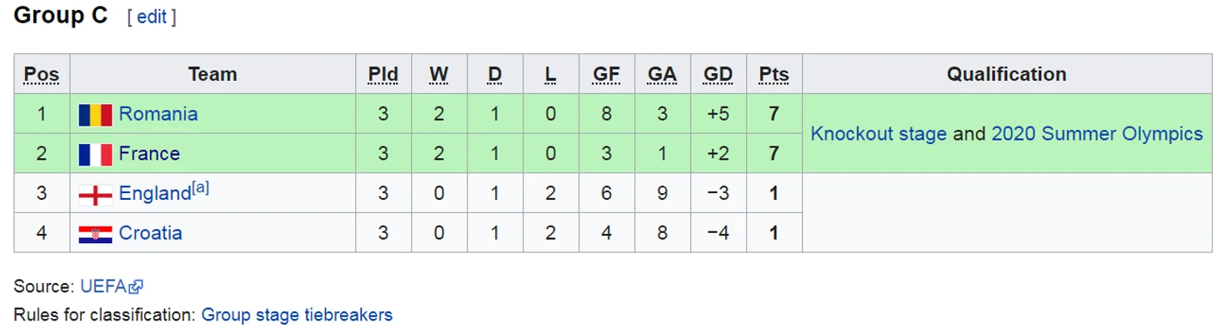Open Group stage tiebreakers rules link
Image resolution: width=1217 pixels, height=328 pixels.
point(297,316)
